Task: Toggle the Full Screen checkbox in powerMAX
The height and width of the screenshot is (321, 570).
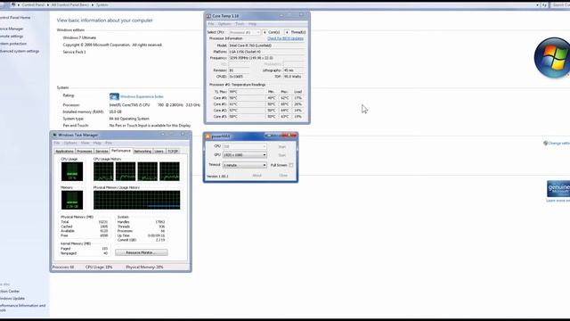Action: pos(291,165)
